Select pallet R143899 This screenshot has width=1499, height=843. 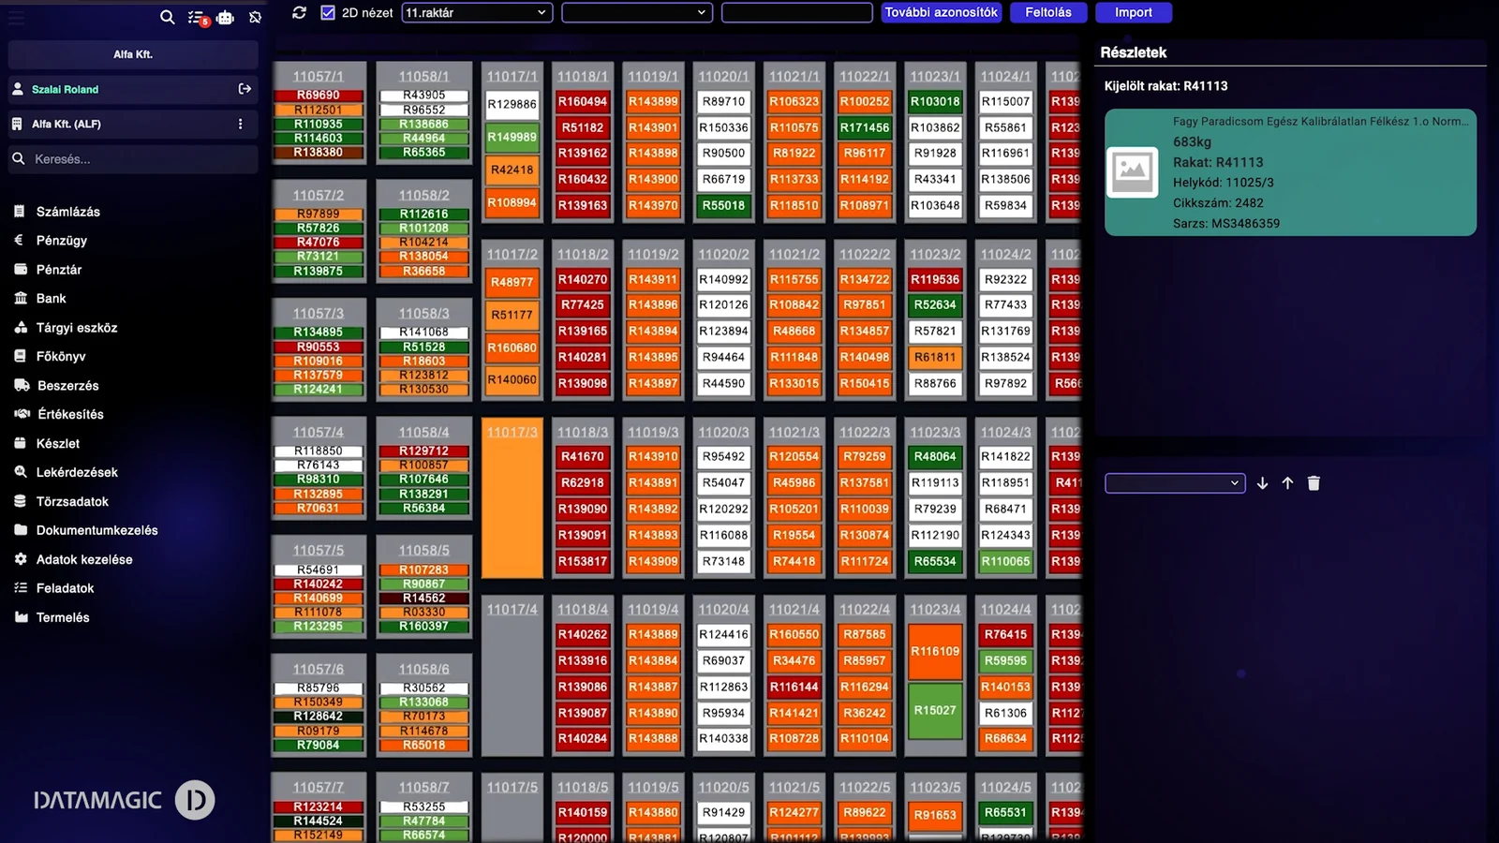pyautogui.click(x=653, y=101)
